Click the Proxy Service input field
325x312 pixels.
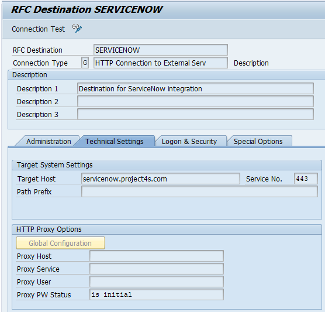pos(157,269)
